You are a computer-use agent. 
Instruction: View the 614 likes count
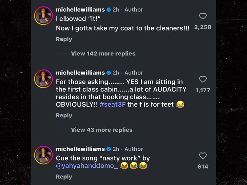pos(203,167)
